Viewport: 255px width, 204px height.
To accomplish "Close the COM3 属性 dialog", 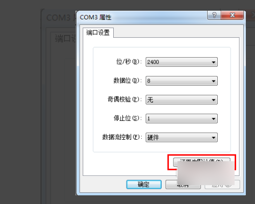I will [x=232, y=15].
